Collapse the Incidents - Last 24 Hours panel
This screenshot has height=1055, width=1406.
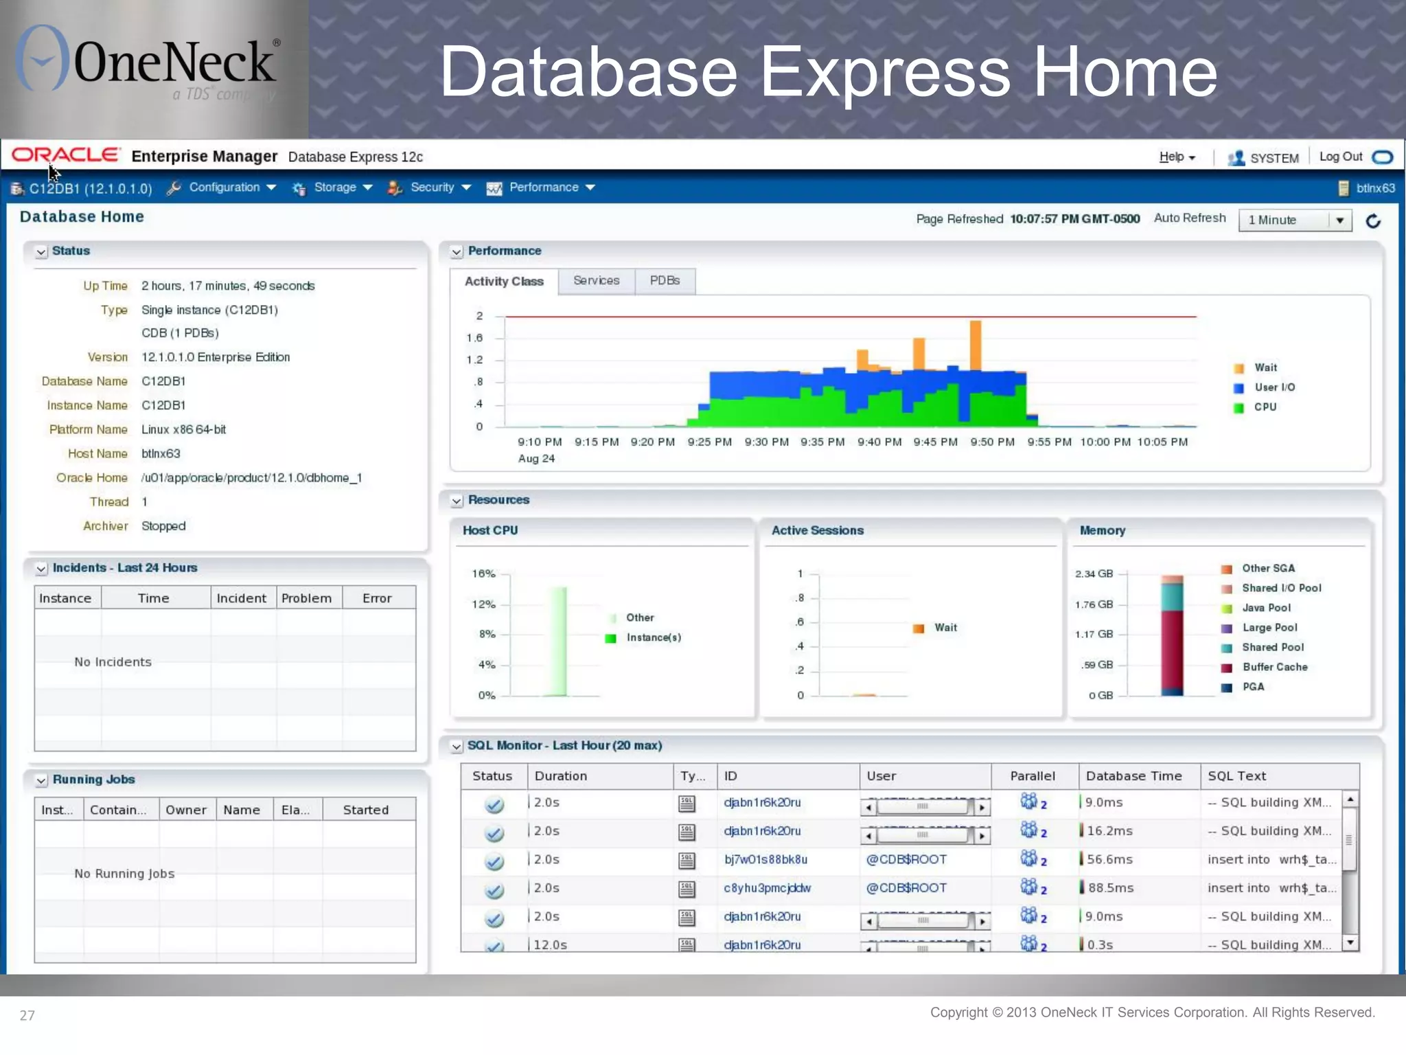click(x=41, y=569)
